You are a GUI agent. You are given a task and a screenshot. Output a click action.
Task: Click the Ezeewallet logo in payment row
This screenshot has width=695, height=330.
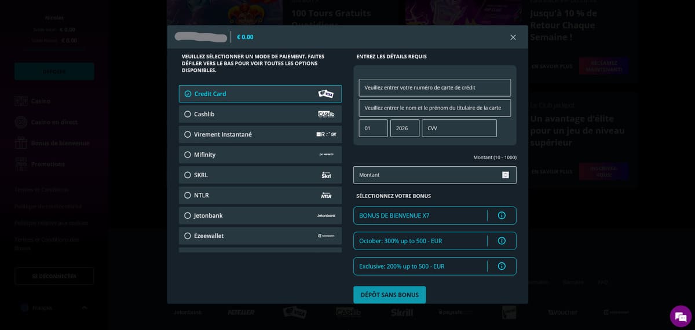pos(326,236)
